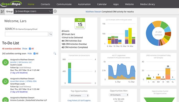The height and width of the screenshot is (102, 179).
Task: Open group settings gear icon
Action: tap(55, 11)
